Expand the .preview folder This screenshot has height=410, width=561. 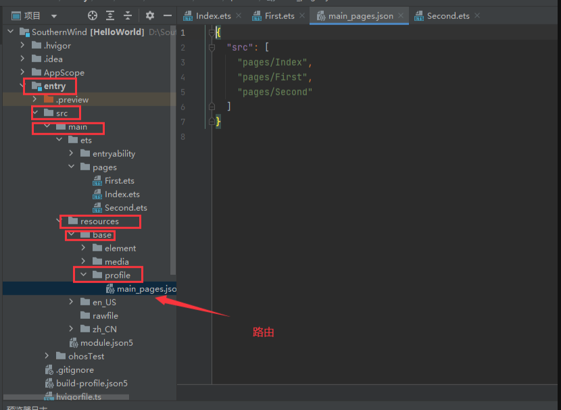(34, 99)
